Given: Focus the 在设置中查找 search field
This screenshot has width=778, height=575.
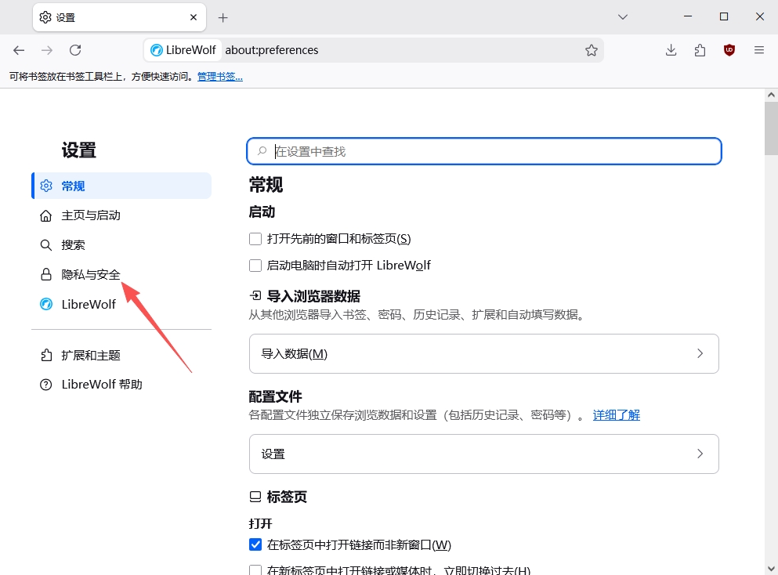Looking at the screenshot, I should (x=483, y=151).
